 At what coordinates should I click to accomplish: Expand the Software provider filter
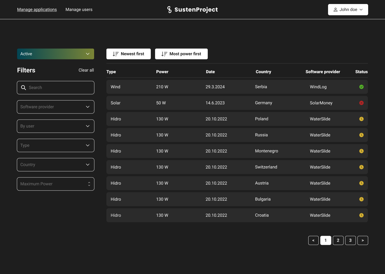tap(56, 107)
